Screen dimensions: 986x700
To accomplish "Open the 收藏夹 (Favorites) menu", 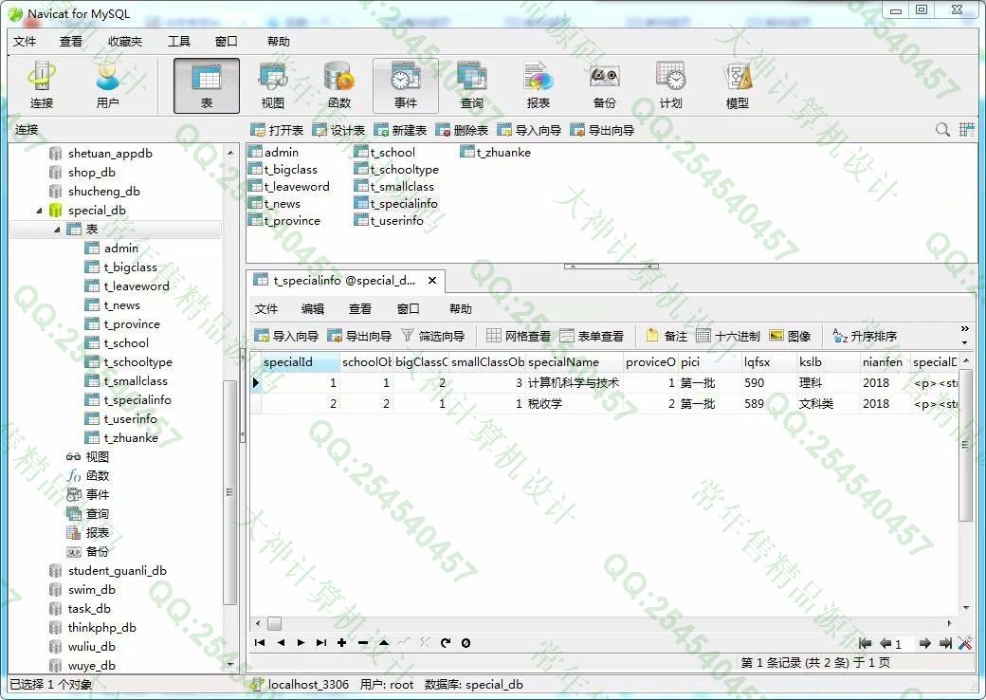I will coord(125,42).
